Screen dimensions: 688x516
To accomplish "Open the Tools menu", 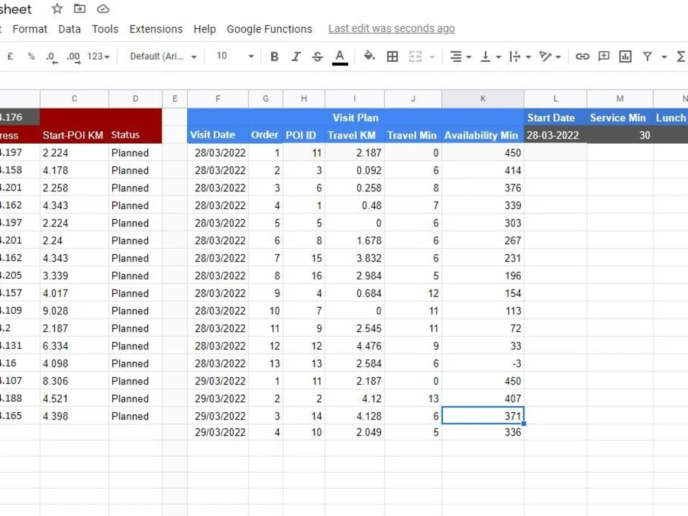I will click(105, 29).
